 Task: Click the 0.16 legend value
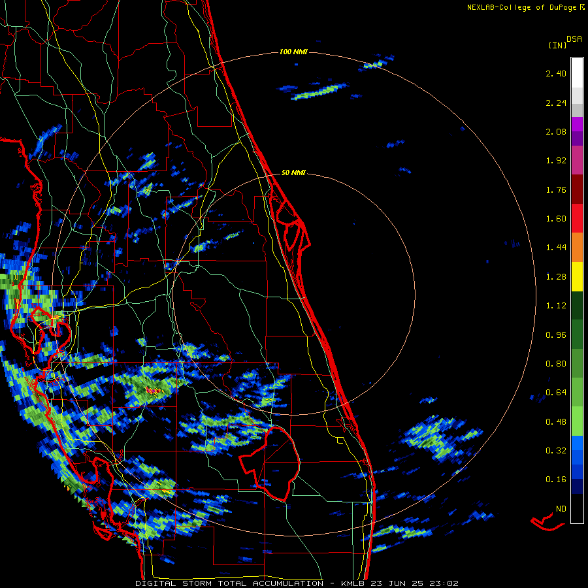click(x=556, y=480)
